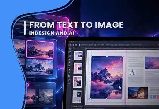Pick the purple colour swatch beside the building photo

[x=151, y=97]
